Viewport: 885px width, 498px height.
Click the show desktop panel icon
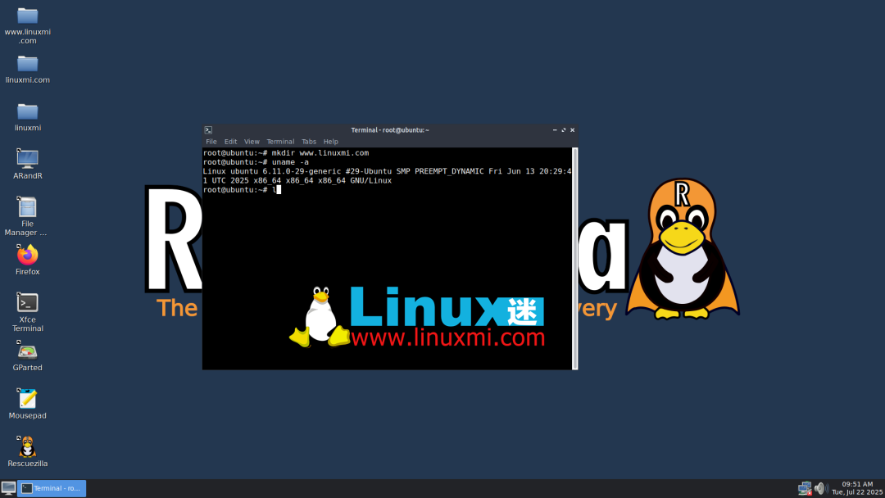click(9, 488)
